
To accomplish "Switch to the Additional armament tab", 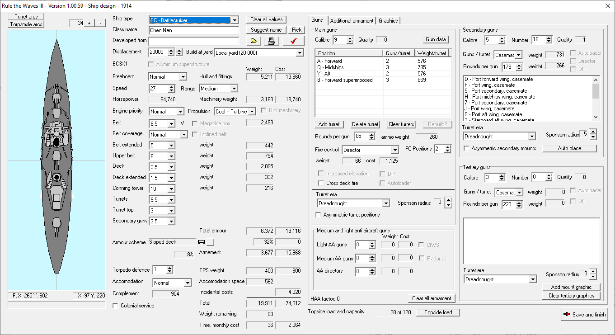I will tap(352, 21).
